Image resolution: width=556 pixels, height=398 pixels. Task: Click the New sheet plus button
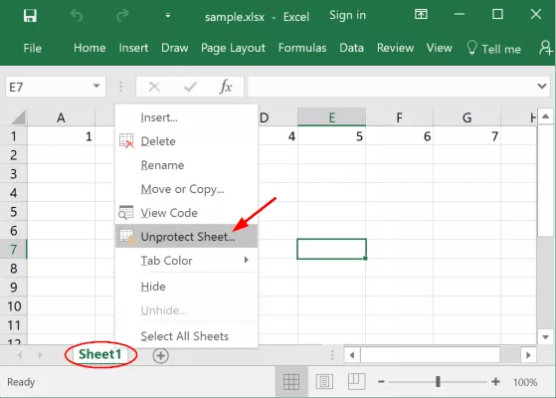point(160,355)
